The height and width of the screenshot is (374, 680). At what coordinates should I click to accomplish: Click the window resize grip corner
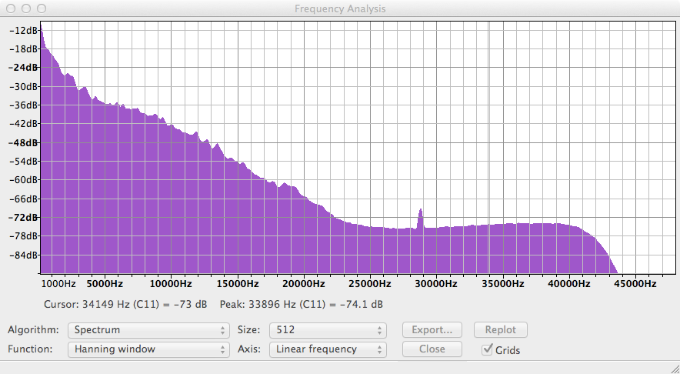pos(674,369)
